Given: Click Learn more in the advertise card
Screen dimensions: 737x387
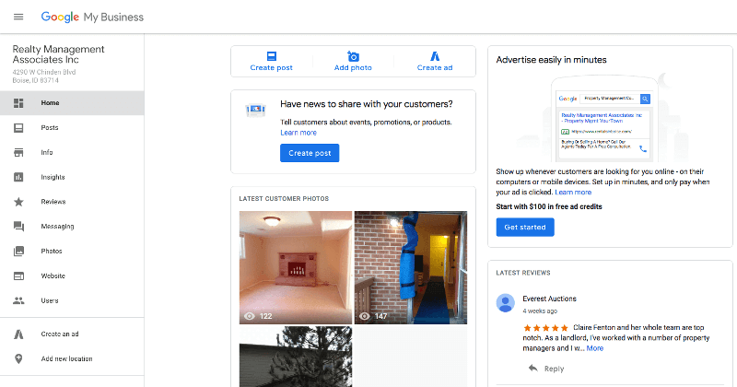Looking at the screenshot, I should [x=573, y=193].
